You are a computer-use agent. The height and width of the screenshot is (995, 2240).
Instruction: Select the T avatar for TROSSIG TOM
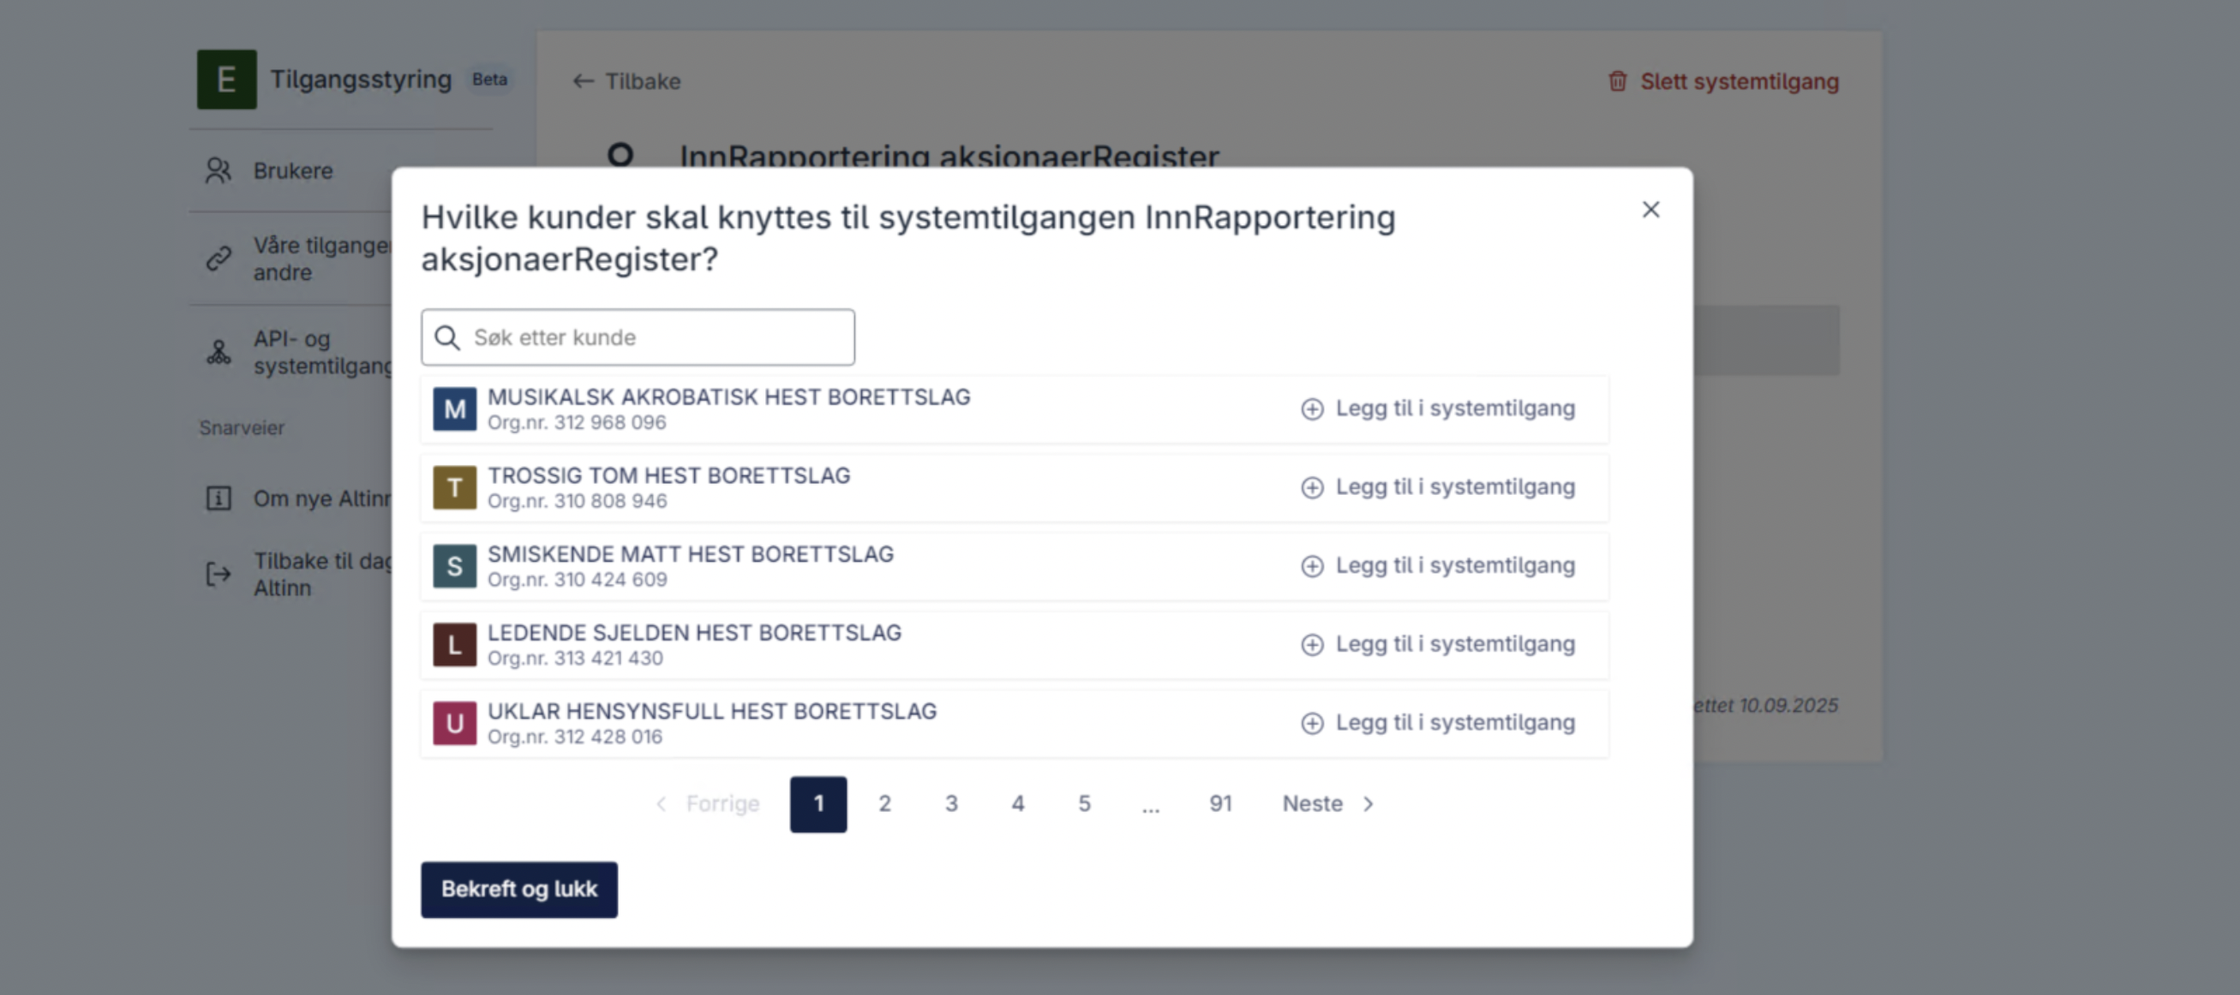tap(455, 486)
